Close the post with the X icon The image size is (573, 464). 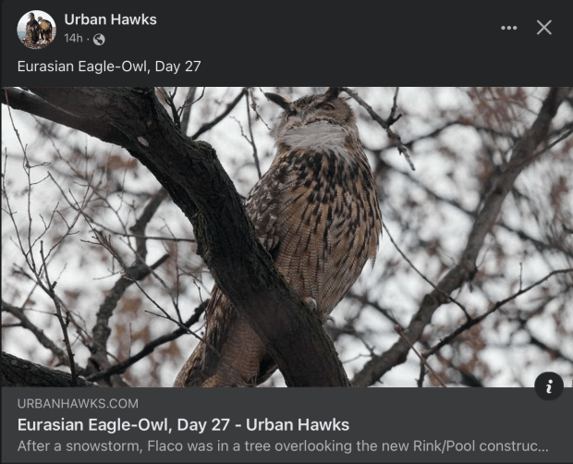(543, 28)
